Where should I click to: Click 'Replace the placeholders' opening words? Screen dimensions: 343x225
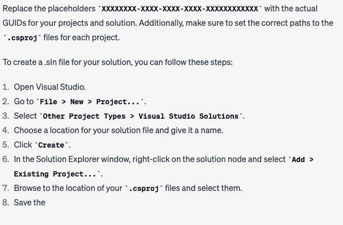point(49,9)
